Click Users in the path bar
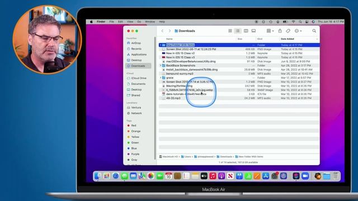This screenshot has width=358, height=201. coord(186,157)
